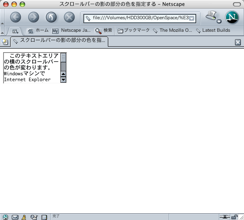This screenshot has height=220, width=244.
Task: Click the textarea scrollbar track
Action: click(63, 67)
